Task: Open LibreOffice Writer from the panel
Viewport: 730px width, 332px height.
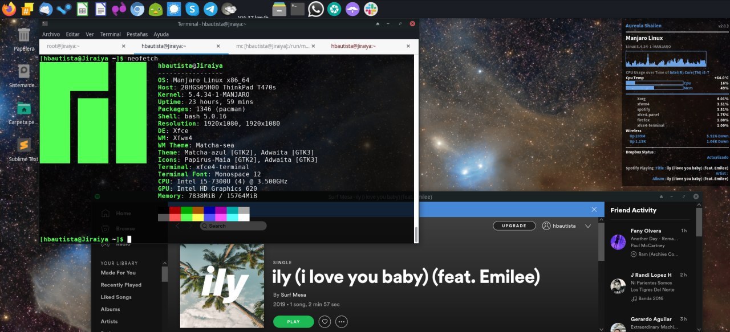Action: [x=100, y=9]
